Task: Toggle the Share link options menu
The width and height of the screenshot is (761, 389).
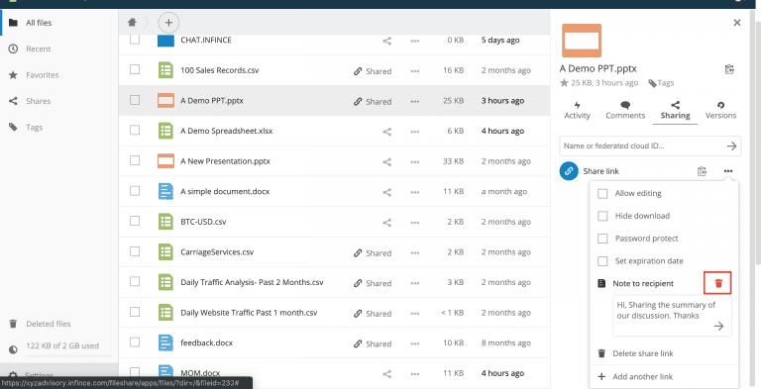Action: (x=727, y=171)
